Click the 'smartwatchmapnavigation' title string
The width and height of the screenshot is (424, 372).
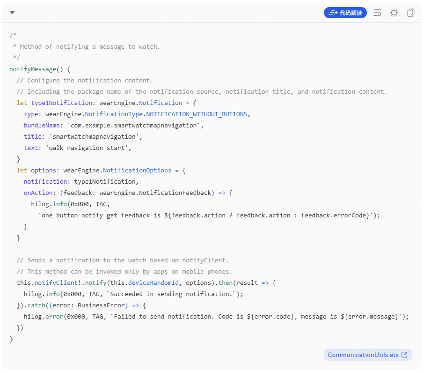tap(94, 136)
